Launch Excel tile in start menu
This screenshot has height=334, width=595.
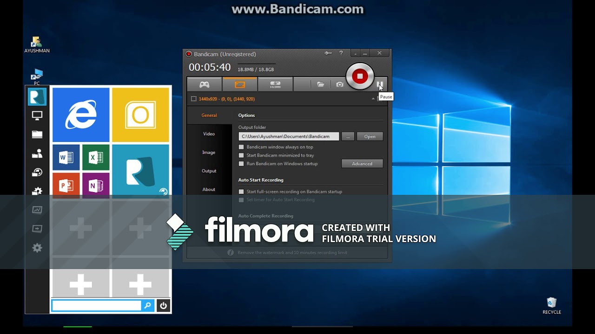point(96,158)
